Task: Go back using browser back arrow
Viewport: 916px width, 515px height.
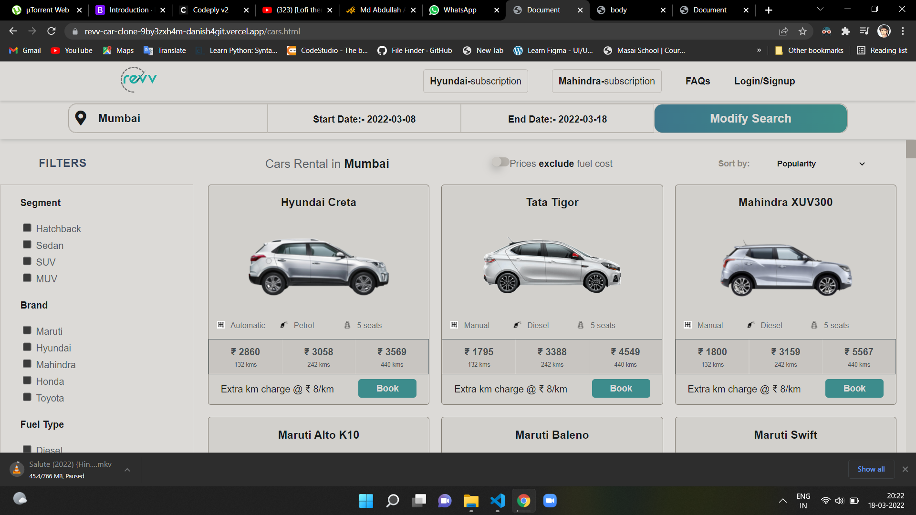Action: point(13,31)
